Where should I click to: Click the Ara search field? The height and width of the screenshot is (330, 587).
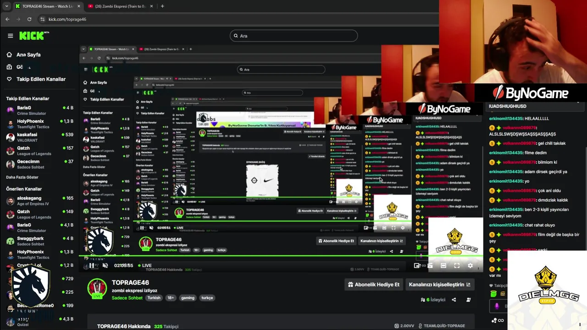point(293,36)
